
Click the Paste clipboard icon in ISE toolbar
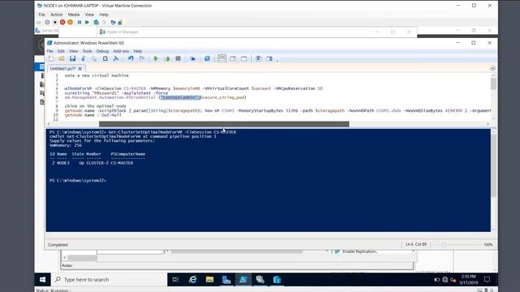click(x=105, y=58)
